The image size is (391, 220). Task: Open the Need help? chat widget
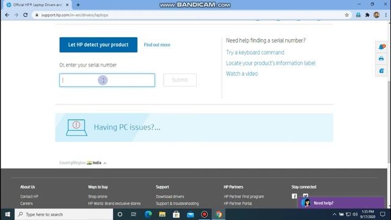(x=341, y=203)
